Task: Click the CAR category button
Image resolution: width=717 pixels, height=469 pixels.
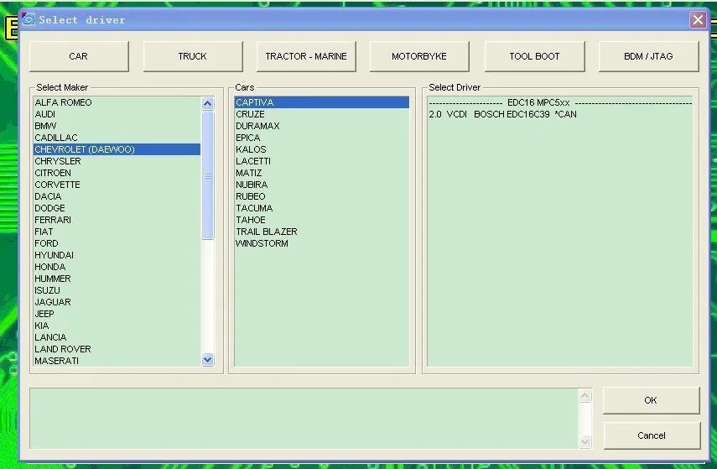Action: (x=79, y=56)
